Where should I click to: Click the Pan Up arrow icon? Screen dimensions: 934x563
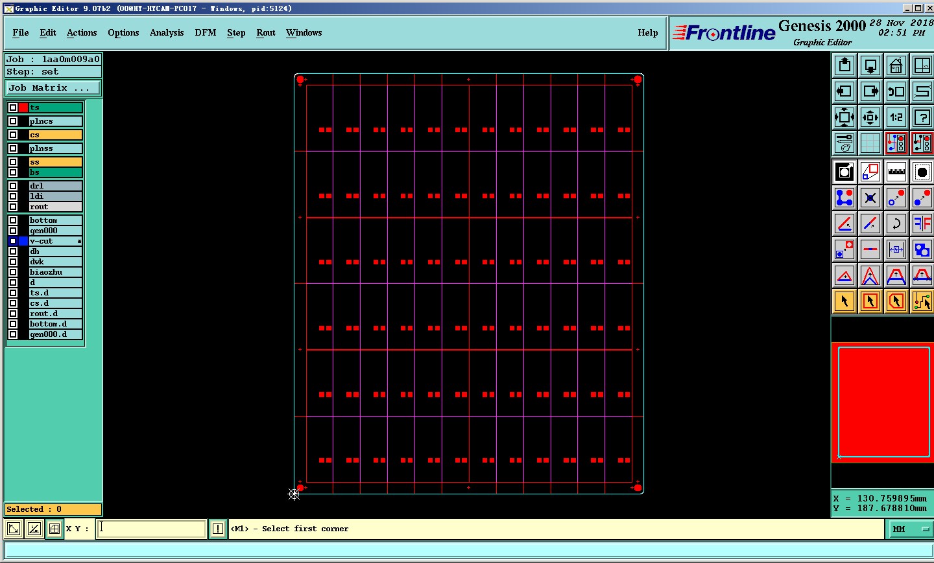[x=844, y=65]
